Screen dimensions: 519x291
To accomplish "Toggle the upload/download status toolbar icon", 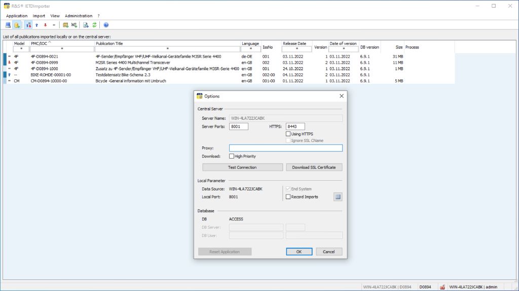I will 28,25.
